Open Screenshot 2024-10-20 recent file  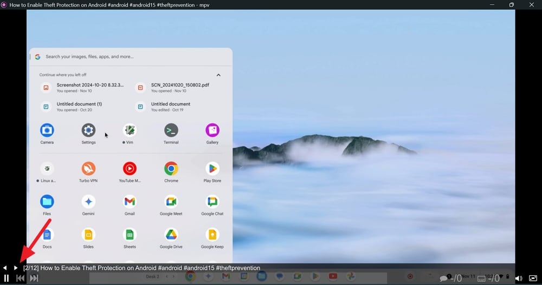click(x=82, y=88)
